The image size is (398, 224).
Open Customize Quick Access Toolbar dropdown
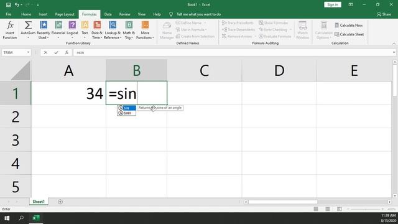click(x=38, y=5)
